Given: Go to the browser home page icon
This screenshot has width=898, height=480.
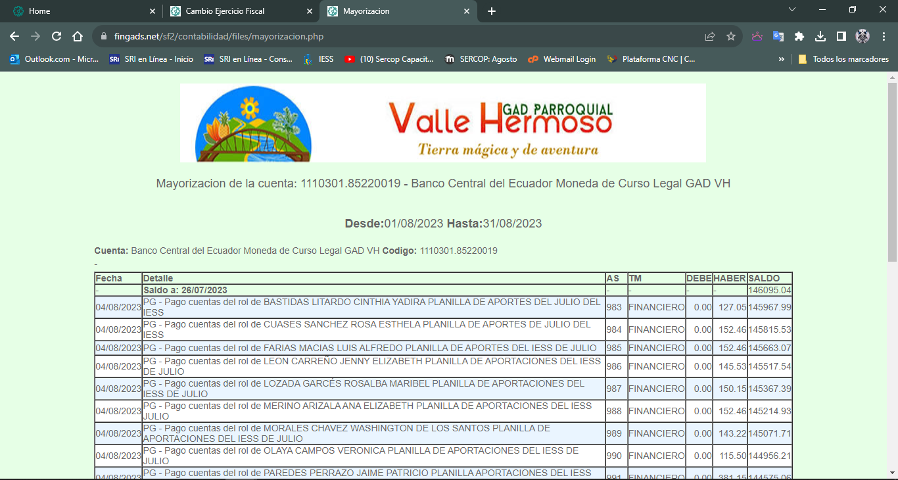Looking at the screenshot, I should click(x=78, y=37).
